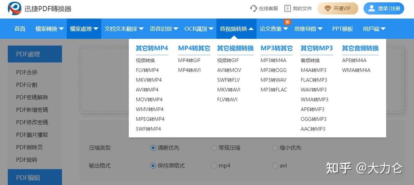The image size is (414, 185).
Task: Select MOV转MP4 menu entry
Action: 149,100
